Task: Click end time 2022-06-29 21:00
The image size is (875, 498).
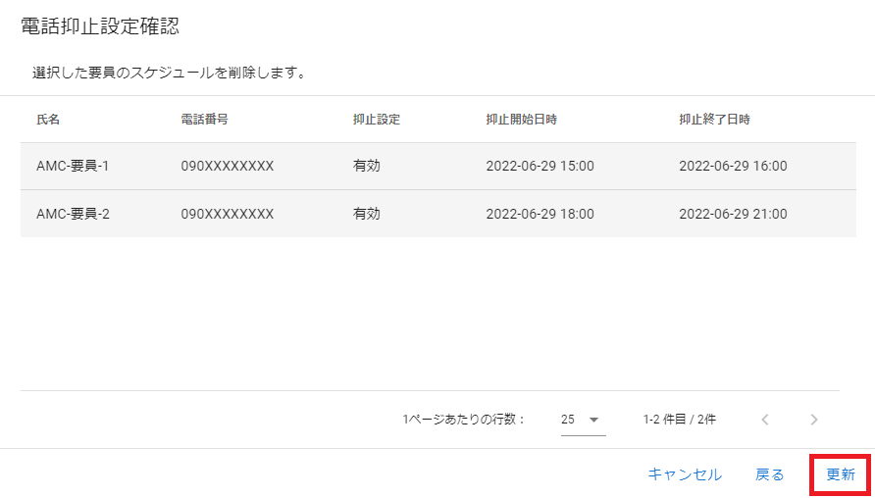Action: (x=733, y=214)
